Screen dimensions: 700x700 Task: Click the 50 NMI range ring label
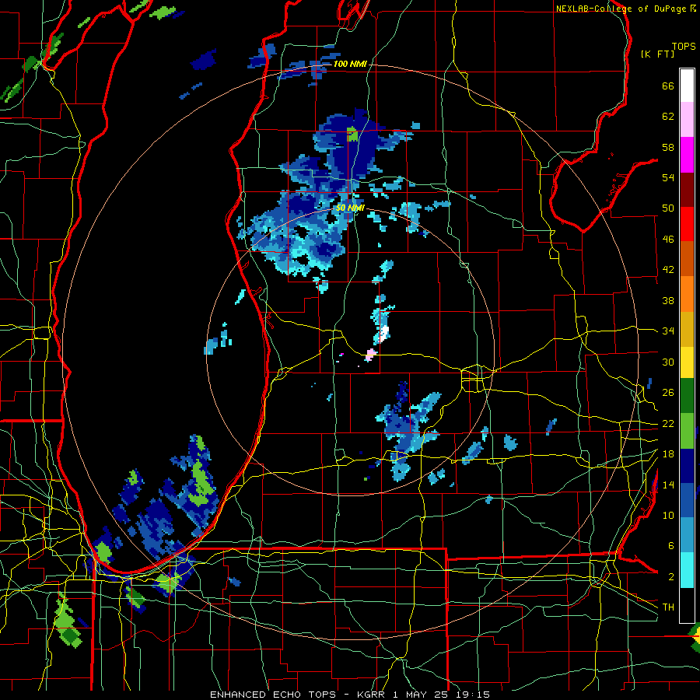pyautogui.click(x=350, y=208)
